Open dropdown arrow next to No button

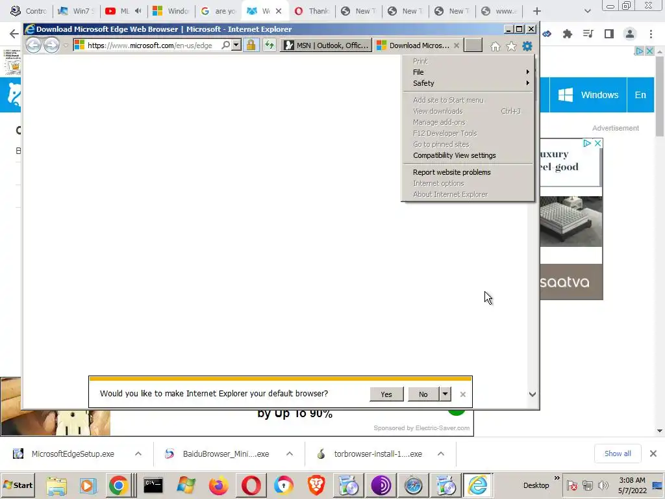coord(445,394)
